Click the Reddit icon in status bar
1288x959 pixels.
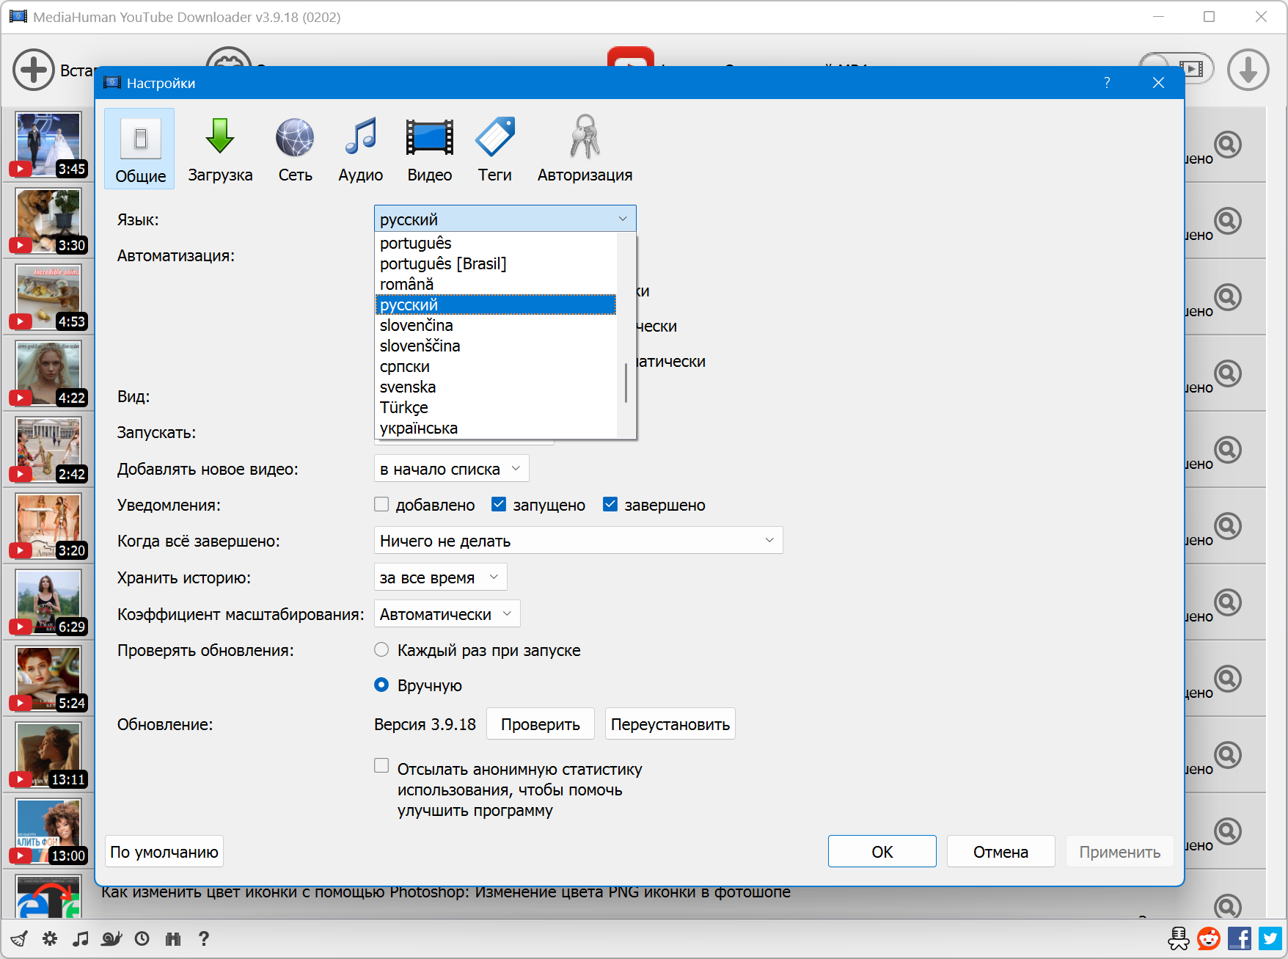(x=1209, y=938)
